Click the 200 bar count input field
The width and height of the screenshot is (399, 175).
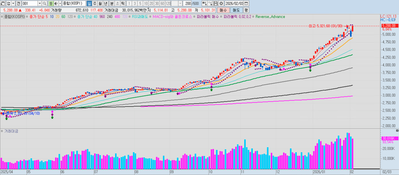click(187, 3)
